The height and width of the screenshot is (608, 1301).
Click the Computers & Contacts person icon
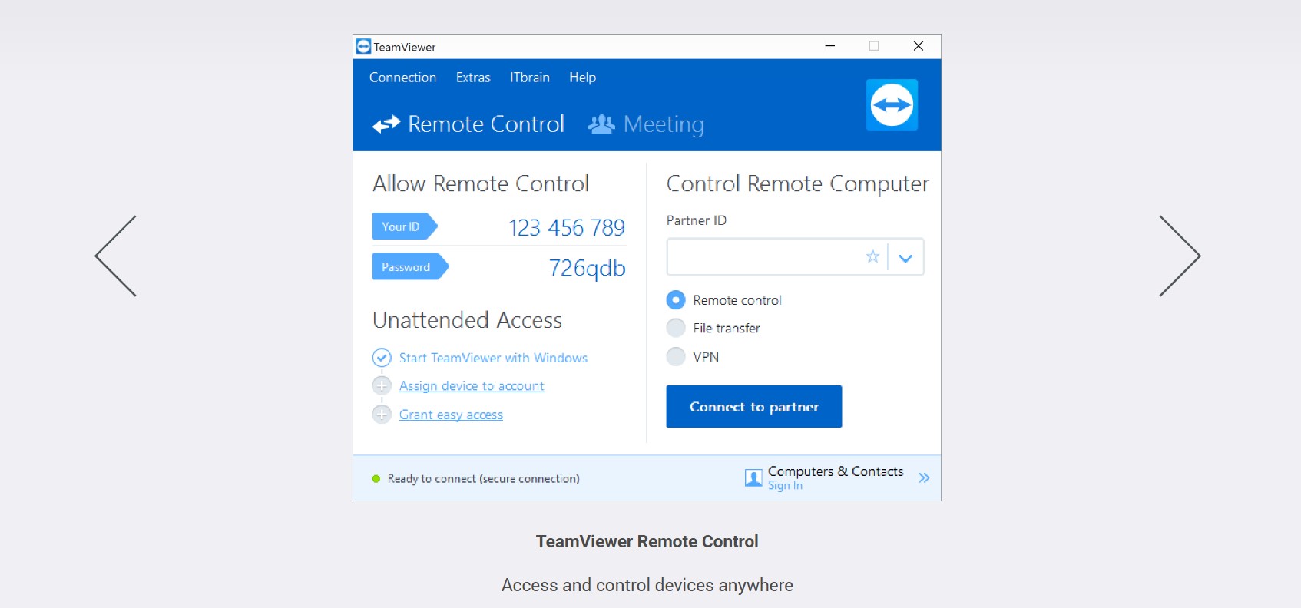(x=753, y=478)
